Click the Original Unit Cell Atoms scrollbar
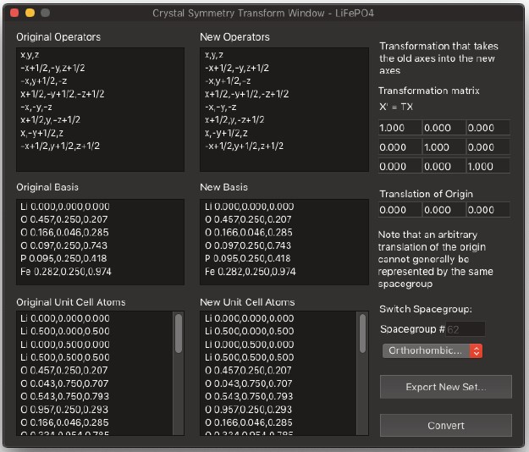The height and width of the screenshot is (452, 529). pos(178,334)
